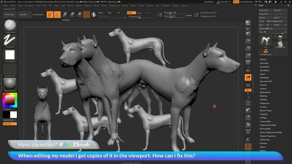This screenshot has height=164, width=292.
Task: Click the Frame icon on right shelf
Action: [x=248, y=103]
